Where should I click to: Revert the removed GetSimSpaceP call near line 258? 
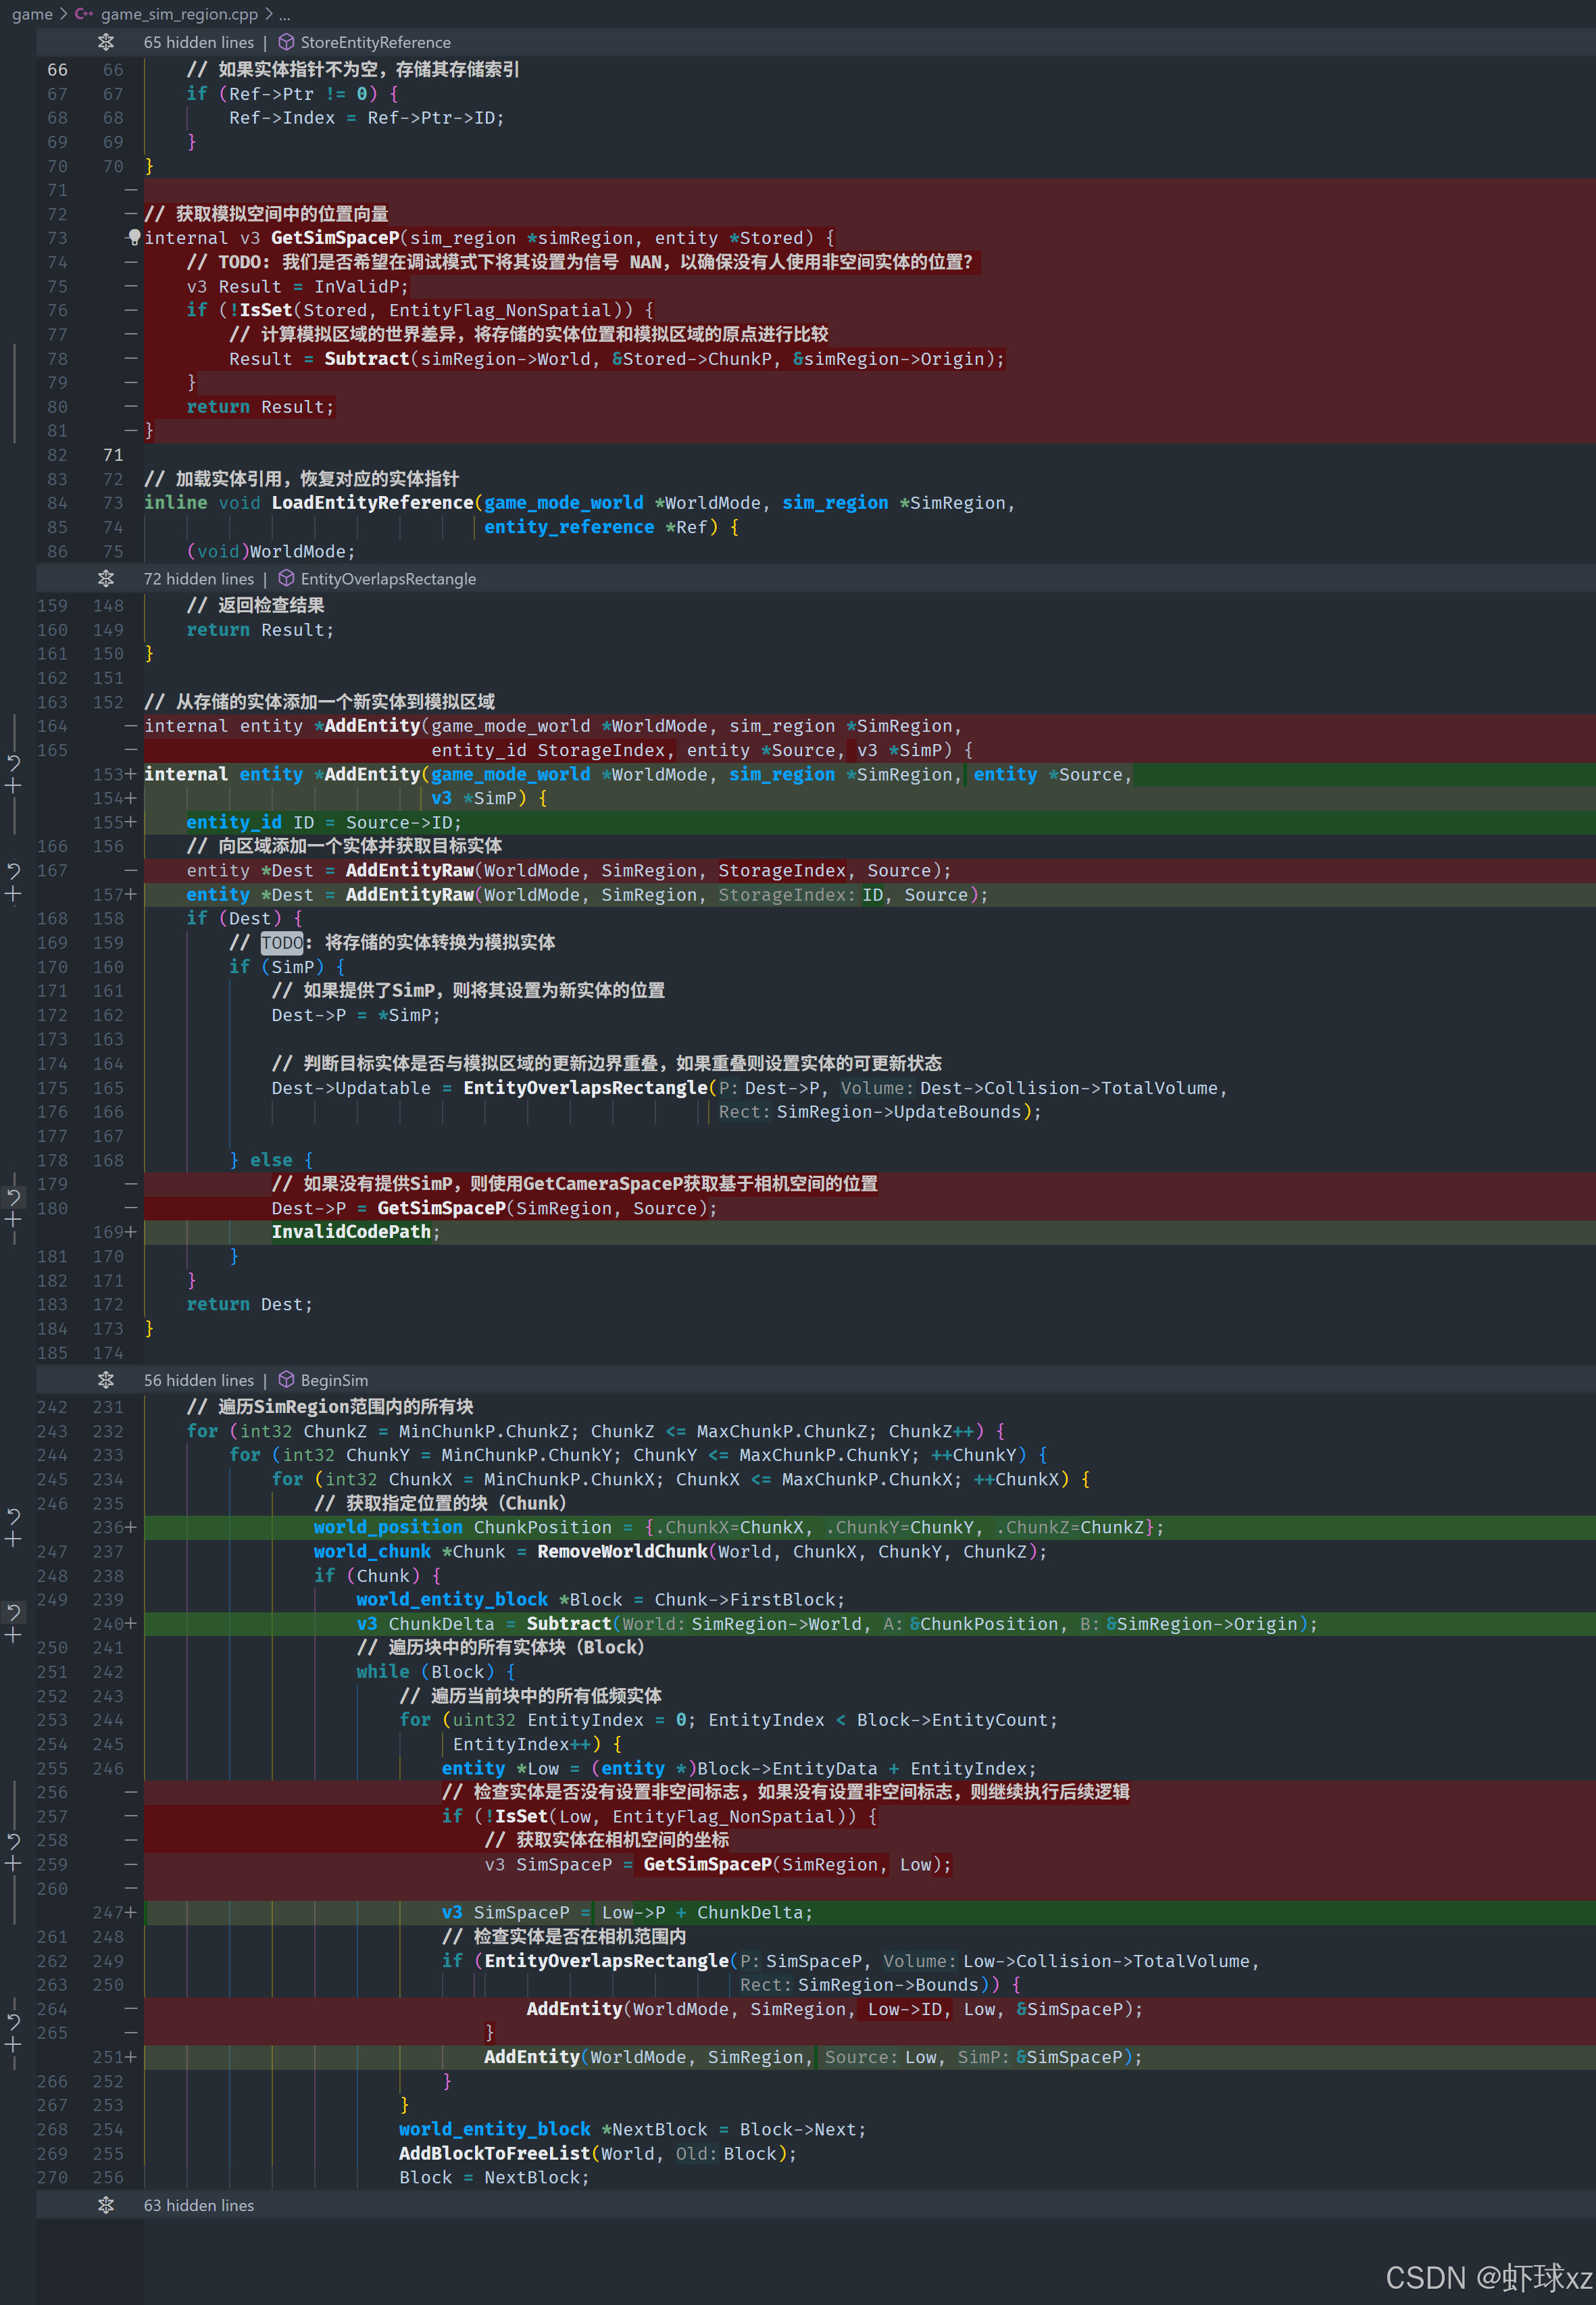14,1841
